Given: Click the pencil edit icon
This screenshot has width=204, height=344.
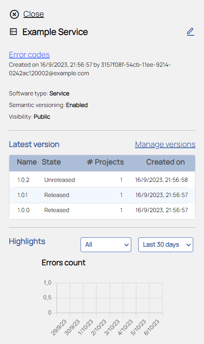Looking at the screenshot, I should (190, 32).
